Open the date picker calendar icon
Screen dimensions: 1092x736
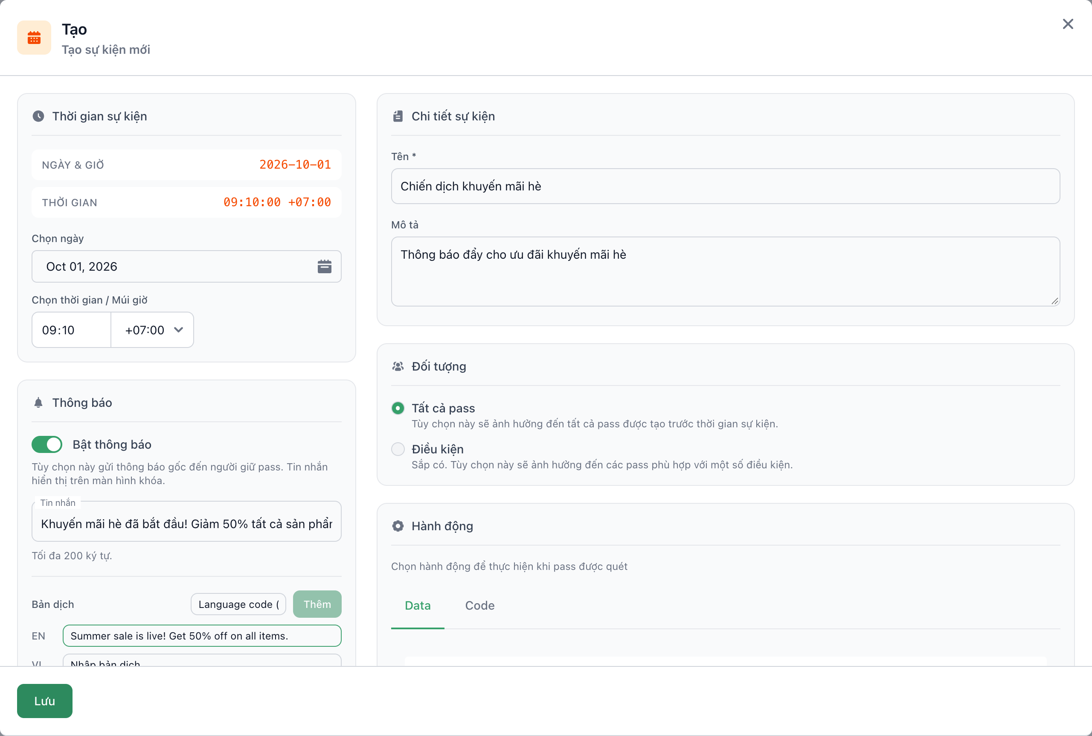(x=325, y=266)
